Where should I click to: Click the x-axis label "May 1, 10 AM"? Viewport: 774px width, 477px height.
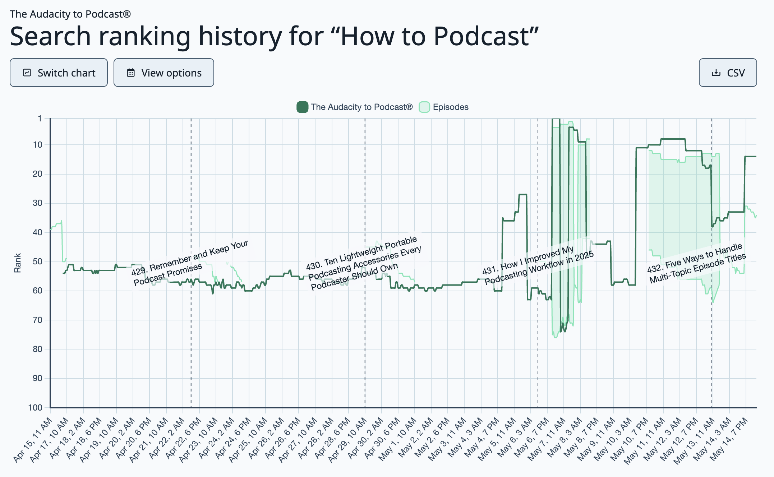click(398, 439)
